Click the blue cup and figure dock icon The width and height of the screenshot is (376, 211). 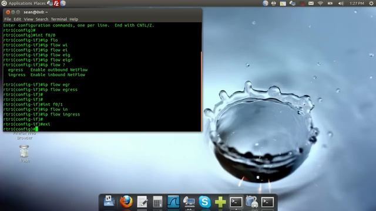251,202
